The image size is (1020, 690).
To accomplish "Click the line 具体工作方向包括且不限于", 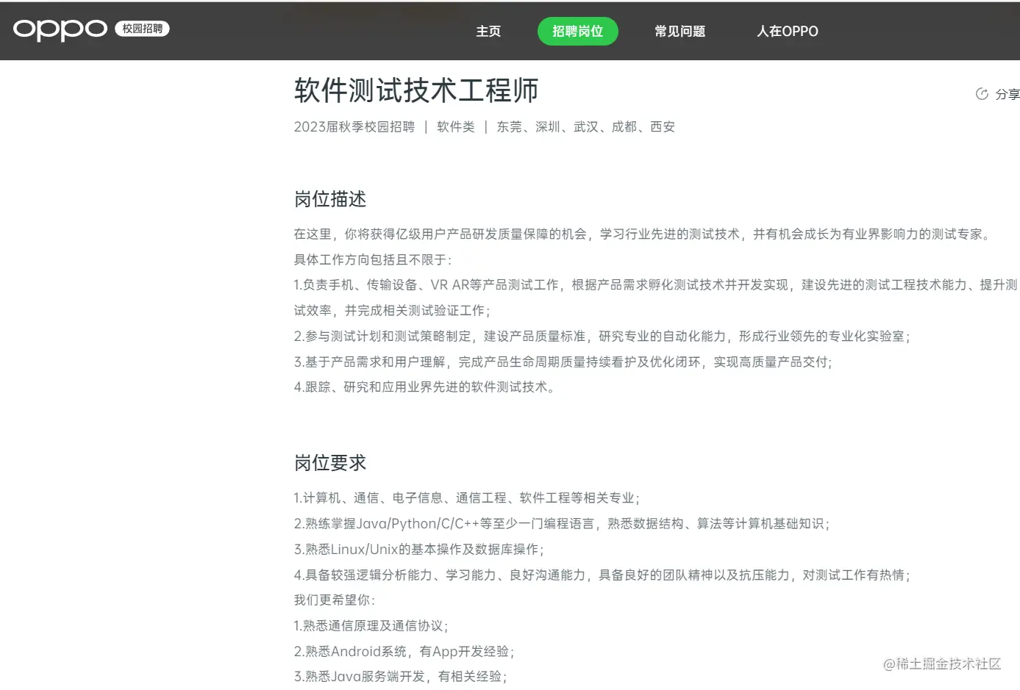I will 374,260.
